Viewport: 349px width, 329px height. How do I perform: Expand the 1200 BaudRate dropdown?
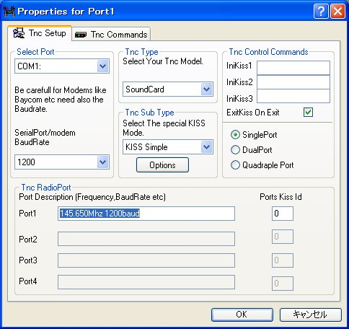[103, 162]
